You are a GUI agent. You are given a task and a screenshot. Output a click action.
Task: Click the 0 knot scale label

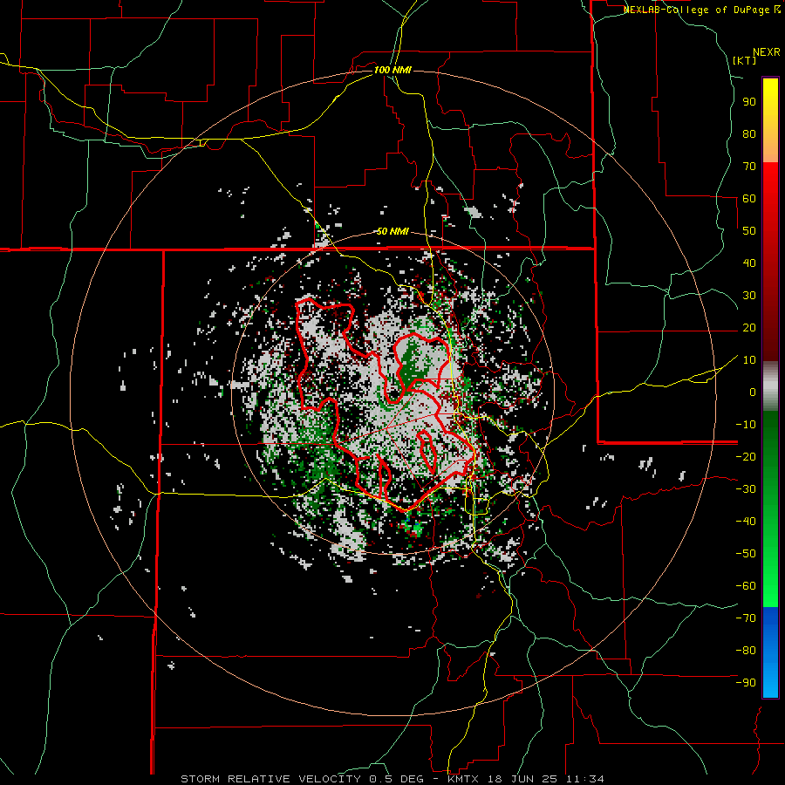[x=753, y=392]
